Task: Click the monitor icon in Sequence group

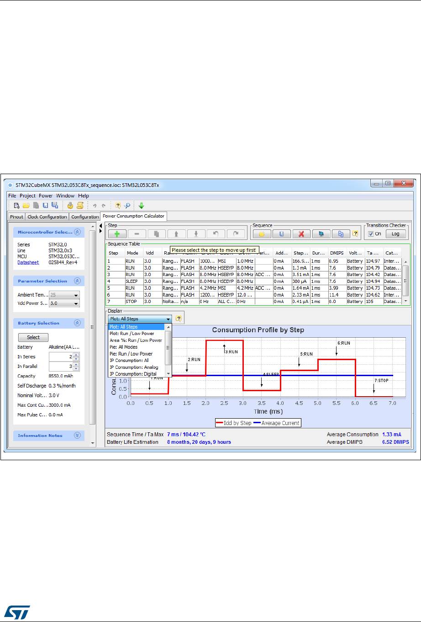Action: coord(321,234)
